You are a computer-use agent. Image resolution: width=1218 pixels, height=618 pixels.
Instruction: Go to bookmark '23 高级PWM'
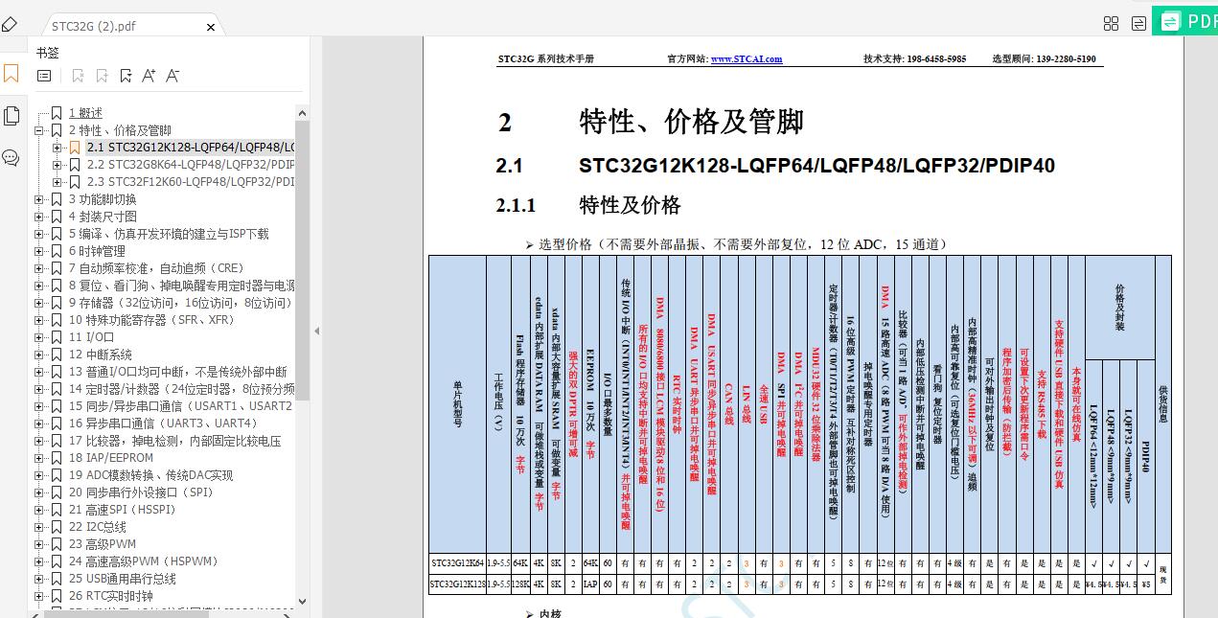pos(103,544)
